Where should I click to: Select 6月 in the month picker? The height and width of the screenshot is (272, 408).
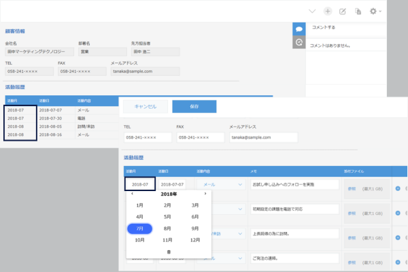pos(195,217)
